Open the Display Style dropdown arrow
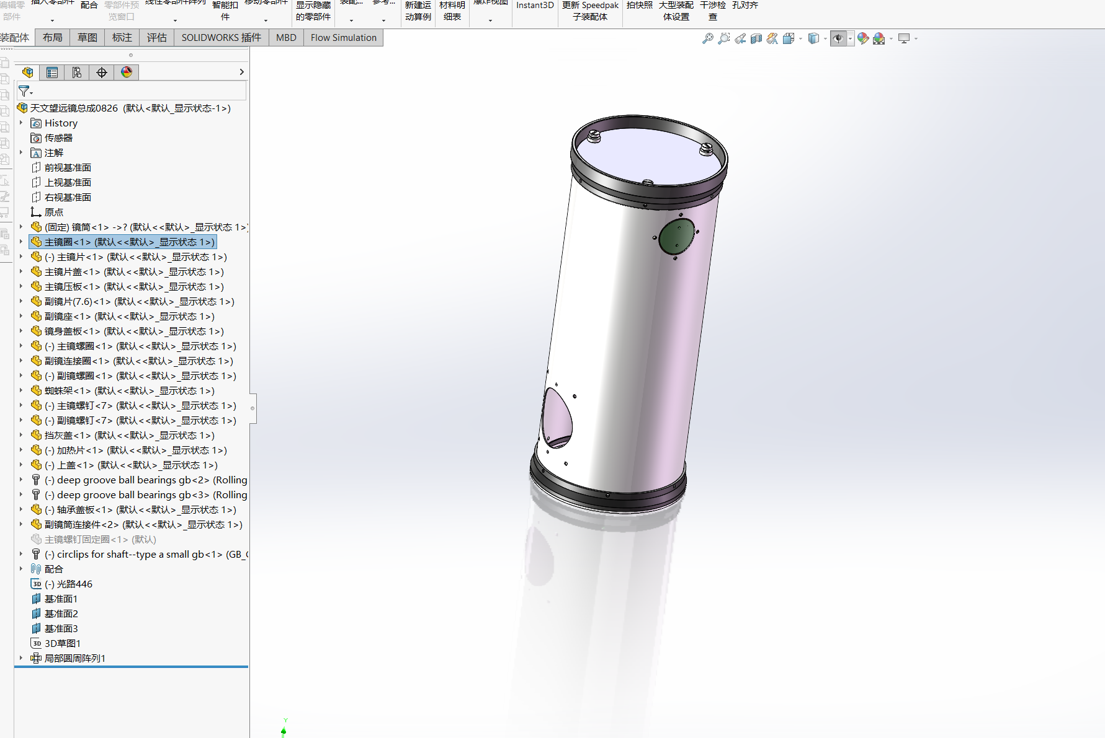The height and width of the screenshot is (738, 1105). click(x=825, y=38)
